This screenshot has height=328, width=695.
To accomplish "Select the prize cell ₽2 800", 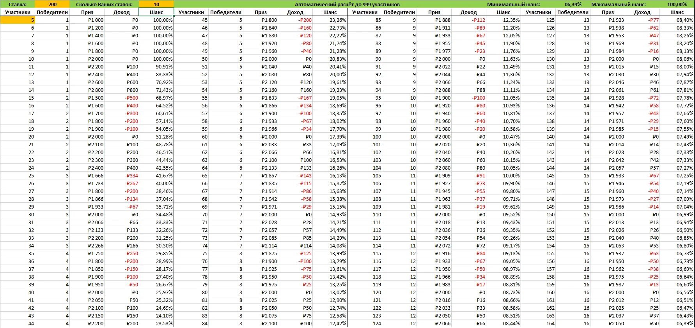I will point(87,90).
